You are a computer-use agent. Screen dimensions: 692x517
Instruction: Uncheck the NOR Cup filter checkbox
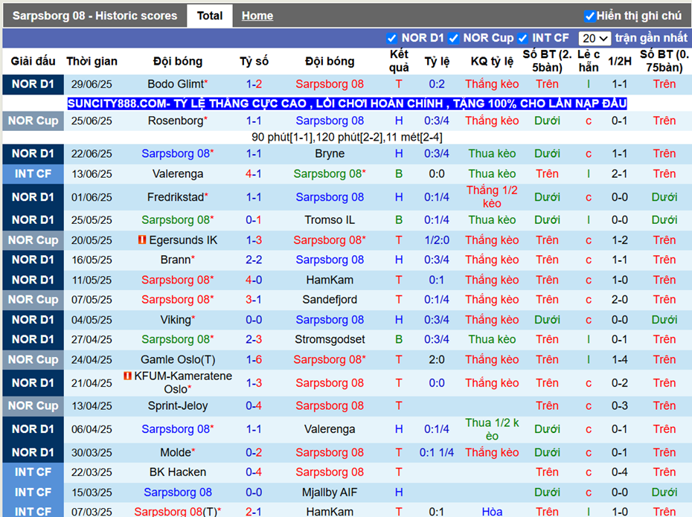click(x=453, y=39)
